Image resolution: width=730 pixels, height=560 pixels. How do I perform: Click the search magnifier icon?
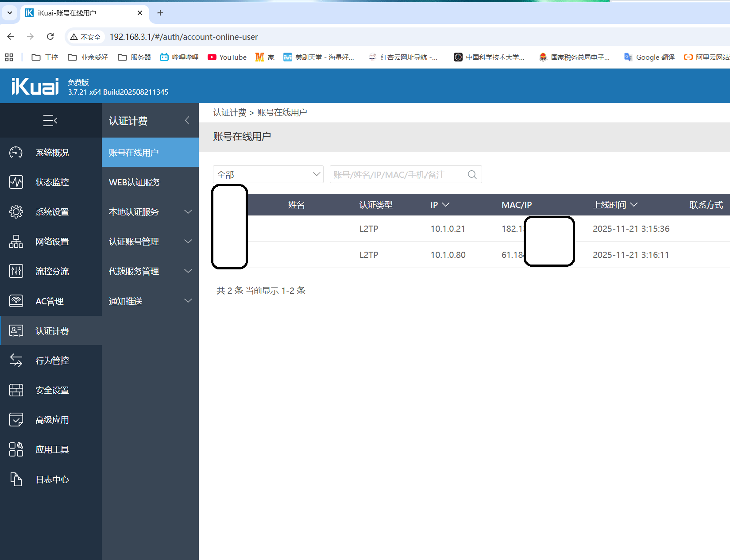point(472,175)
